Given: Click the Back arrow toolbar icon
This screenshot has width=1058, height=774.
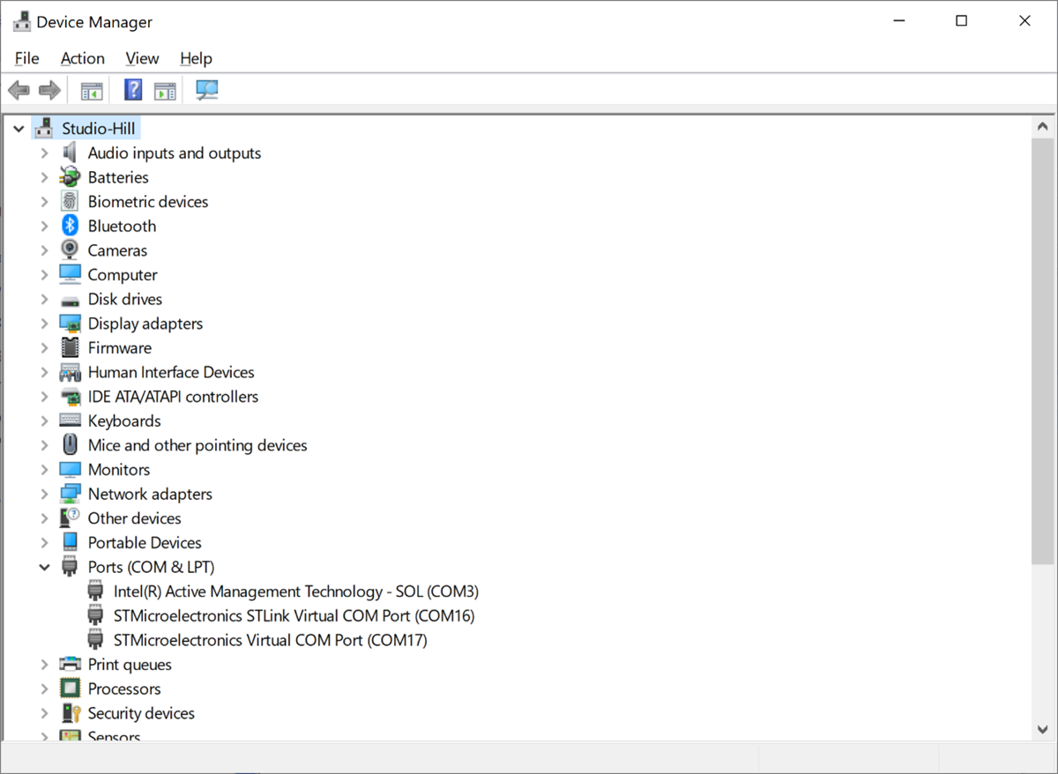Looking at the screenshot, I should pyautogui.click(x=19, y=90).
